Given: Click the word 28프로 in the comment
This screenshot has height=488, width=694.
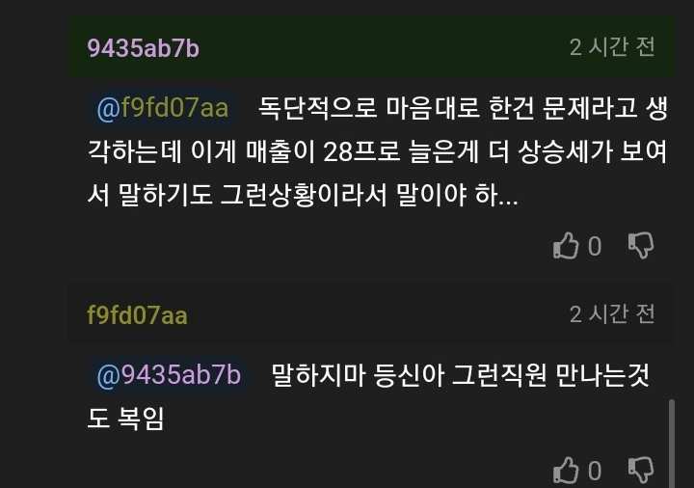Looking at the screenshot, I should click(x=361, y=151).
